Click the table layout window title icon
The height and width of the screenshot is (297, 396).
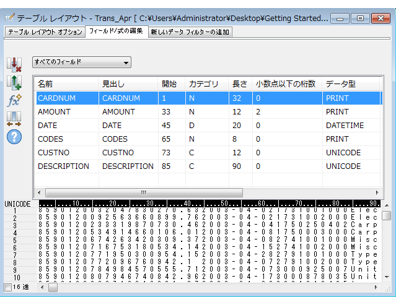9,19
